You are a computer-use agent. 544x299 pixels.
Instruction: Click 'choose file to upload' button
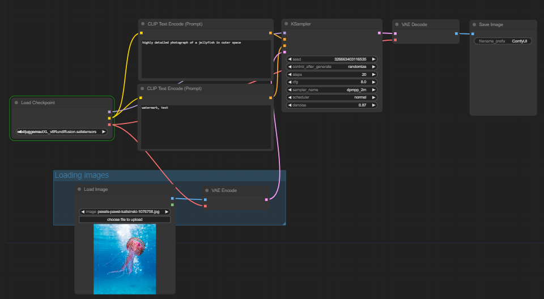[x=125, y=220]
